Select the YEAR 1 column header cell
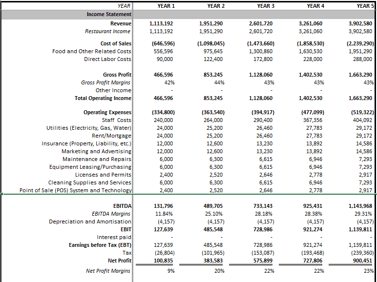 coord(166,6)
